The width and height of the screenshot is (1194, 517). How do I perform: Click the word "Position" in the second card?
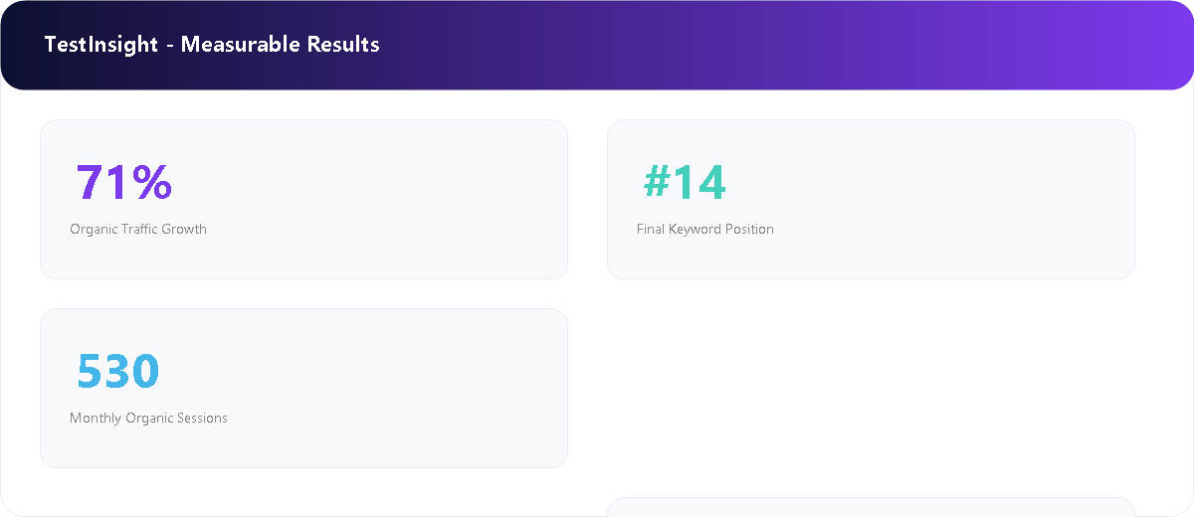coord(750,229)
